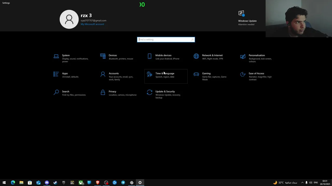This screenshot has height=186, width=332.
Task: Click the Windows Update attention icon
Action: tap(241, 13)
